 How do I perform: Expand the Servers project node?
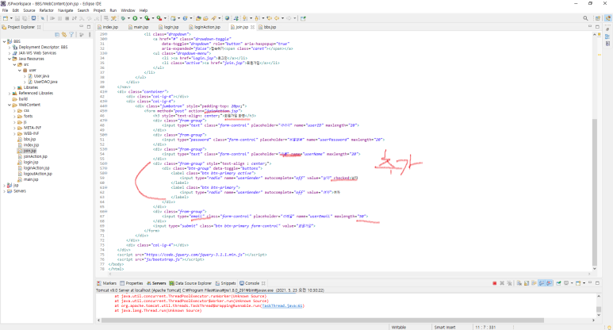point(4,191)
